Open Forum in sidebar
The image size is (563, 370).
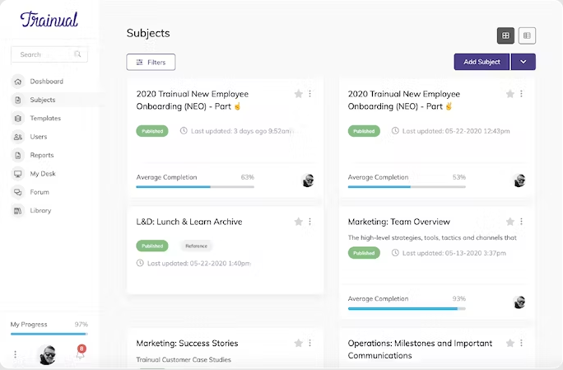(x=40, y=192)
